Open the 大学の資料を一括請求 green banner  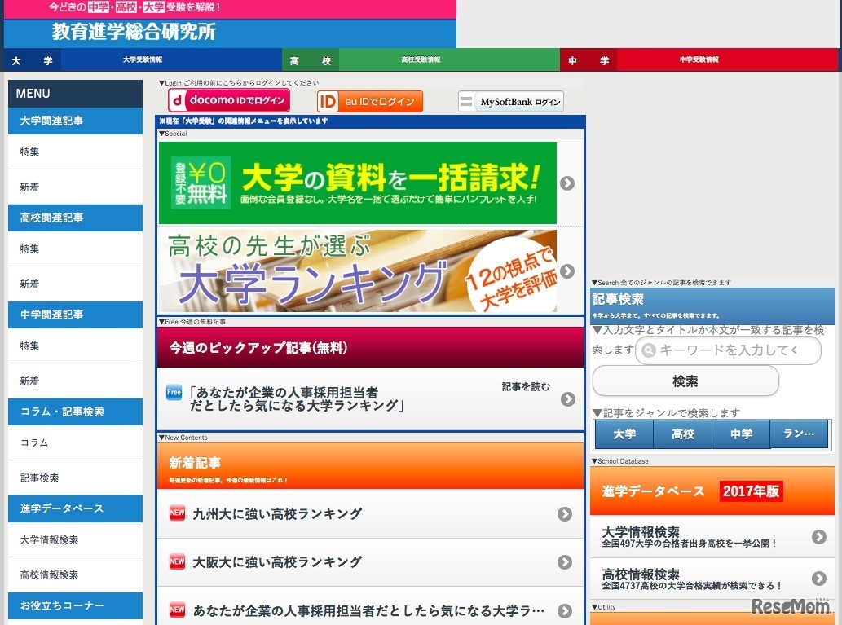click(358, 183)
